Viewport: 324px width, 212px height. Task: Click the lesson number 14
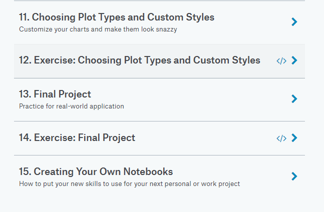pos(25,138)
